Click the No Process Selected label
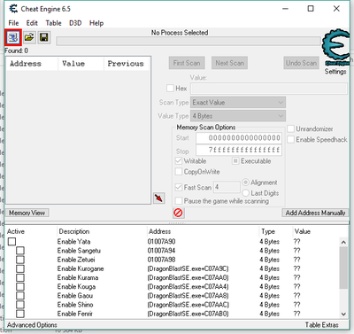The width and height of the screenshot is (354, 334). point(180,33)
